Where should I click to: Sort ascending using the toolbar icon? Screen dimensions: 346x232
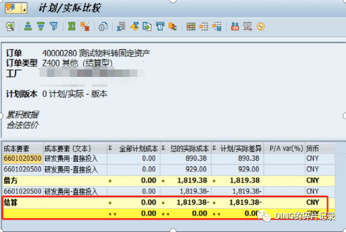pyautogui.click(x=28, y=26)
